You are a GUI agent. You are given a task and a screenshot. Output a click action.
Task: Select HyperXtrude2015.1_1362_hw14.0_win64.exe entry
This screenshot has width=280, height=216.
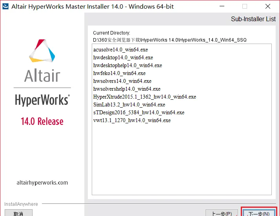[x=145, y=97]
